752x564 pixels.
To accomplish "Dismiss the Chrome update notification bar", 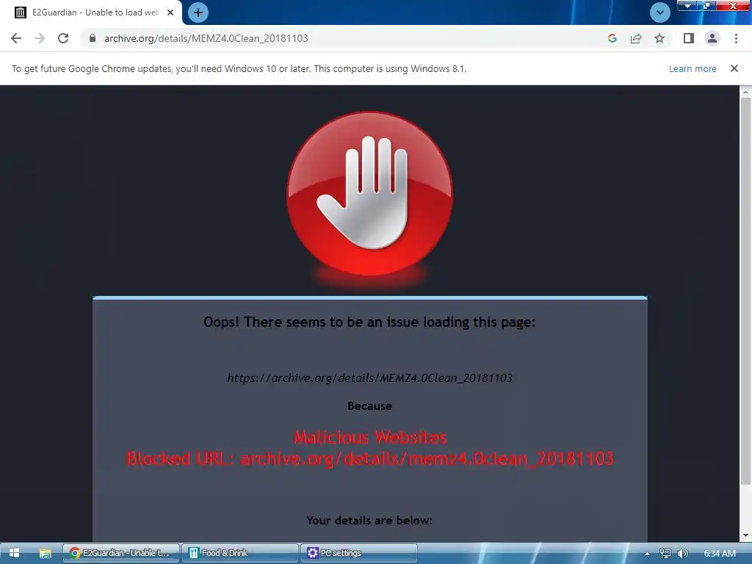I will (734, 68).
